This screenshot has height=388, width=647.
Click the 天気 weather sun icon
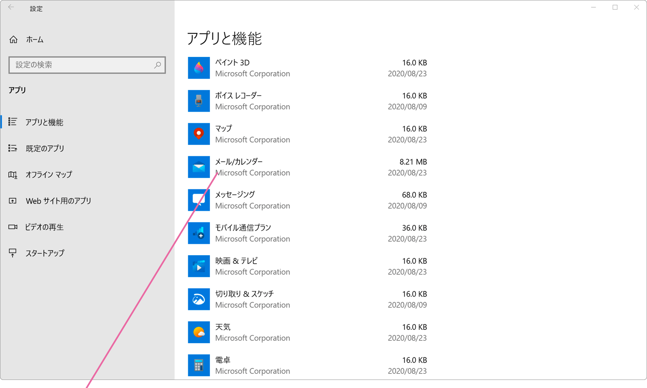199,332
